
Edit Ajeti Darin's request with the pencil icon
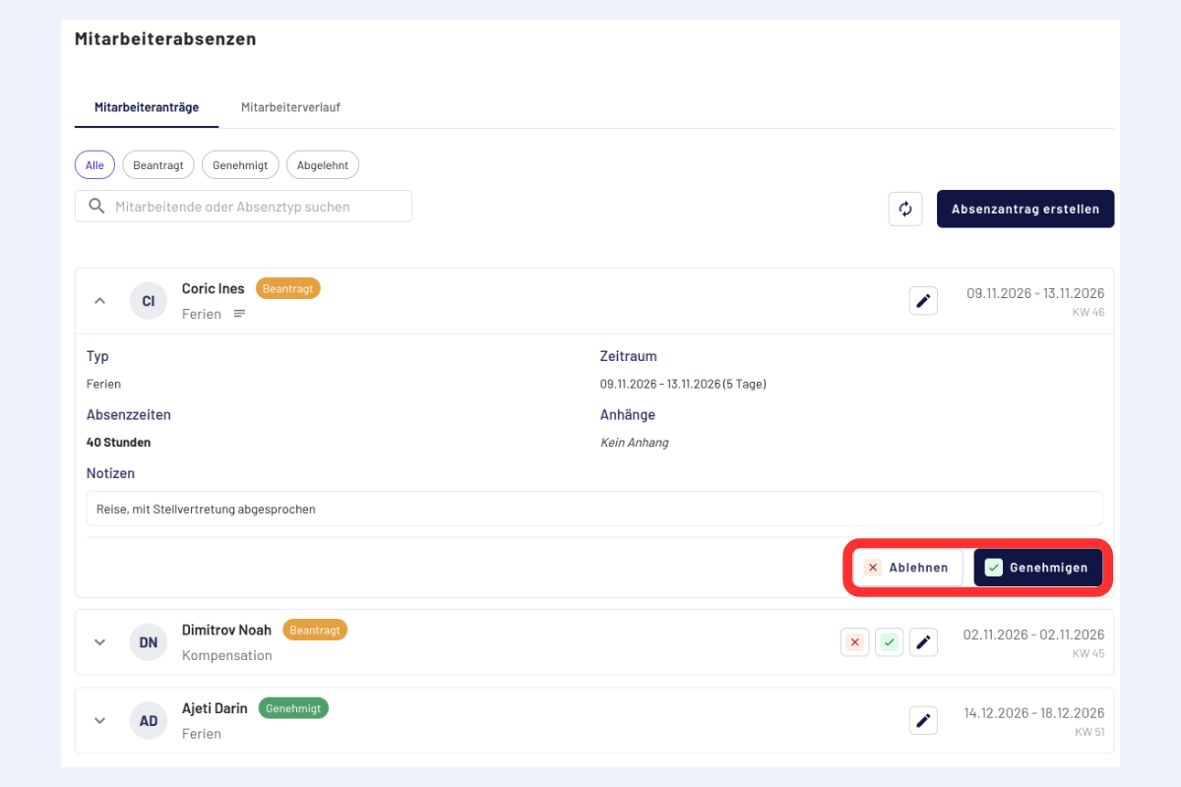point(923,720)
